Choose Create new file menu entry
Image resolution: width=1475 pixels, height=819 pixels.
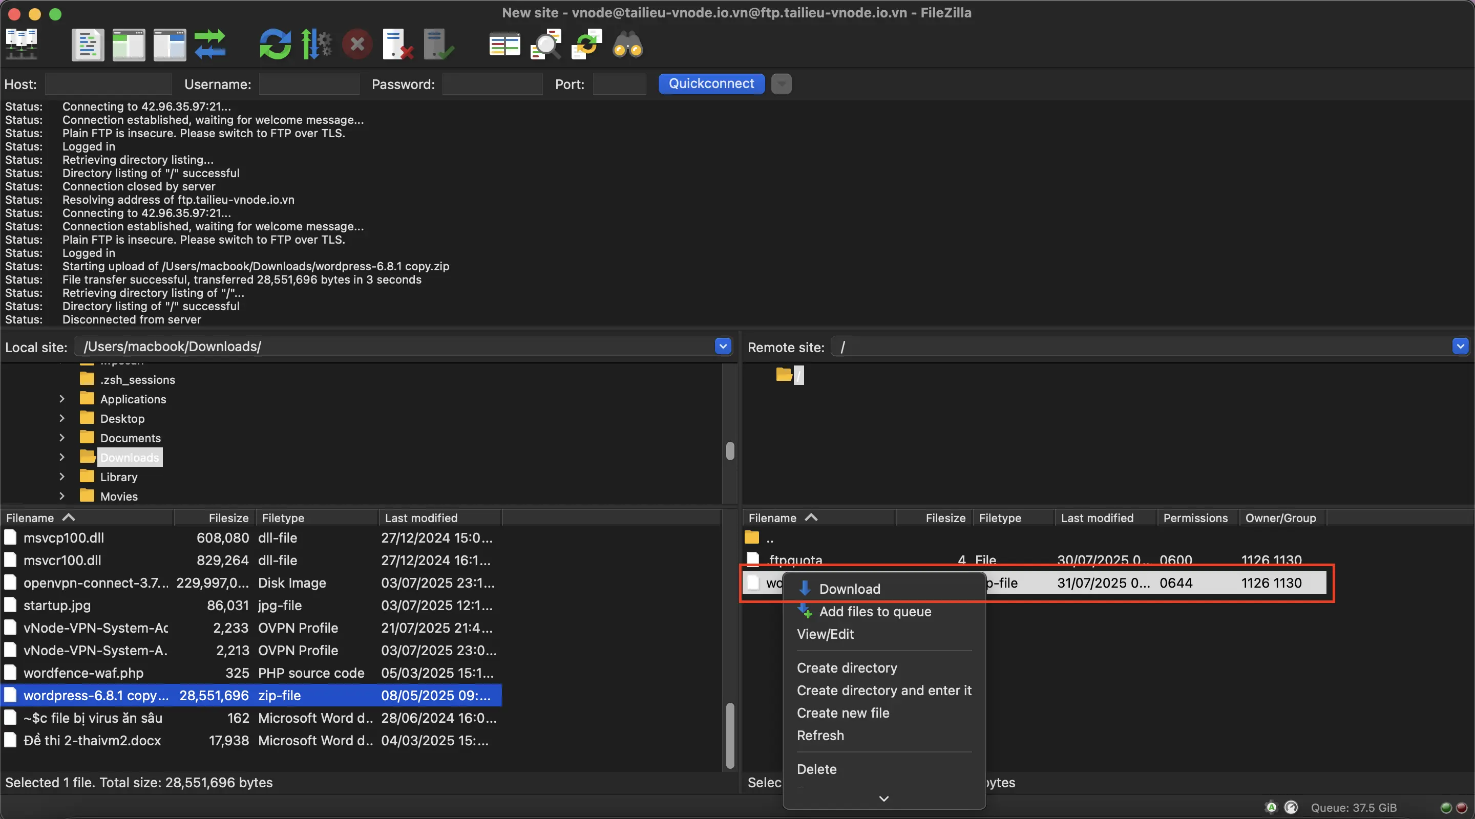coord(883,713)
